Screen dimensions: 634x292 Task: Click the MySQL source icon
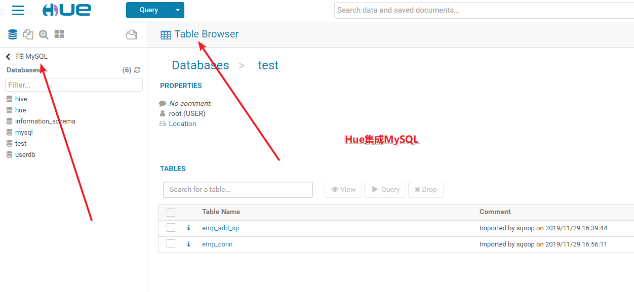20,57
